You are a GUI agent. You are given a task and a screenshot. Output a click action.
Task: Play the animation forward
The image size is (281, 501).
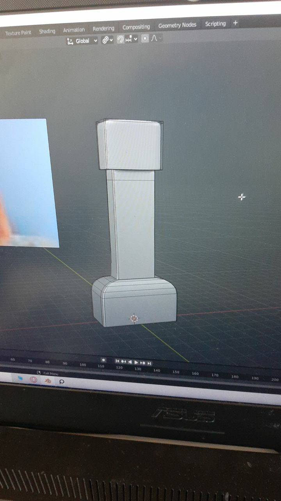[136, 362]
